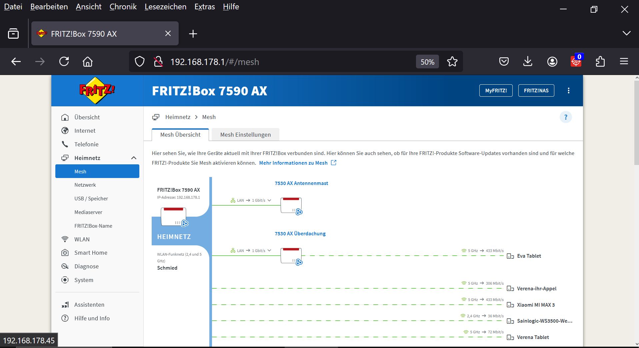Click the 7530 AX Antennenmast device icon
Screen dimensions: 639x348
tap(291, 206)
